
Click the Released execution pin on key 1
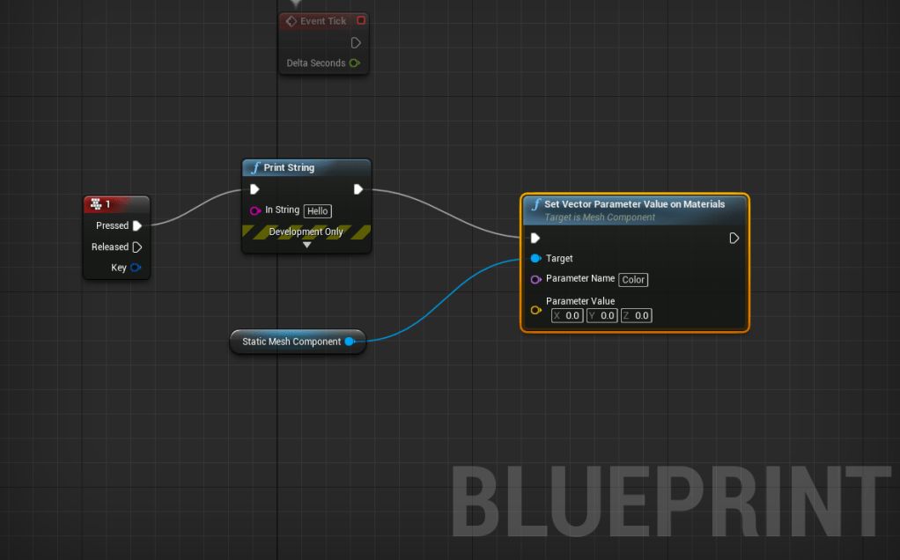(137, 247)
